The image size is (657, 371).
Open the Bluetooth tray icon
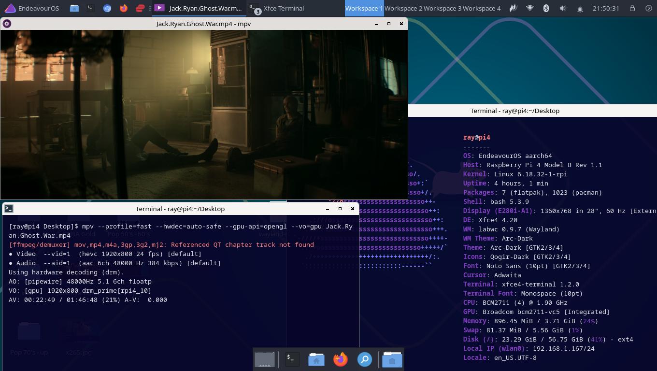(546, 8)
